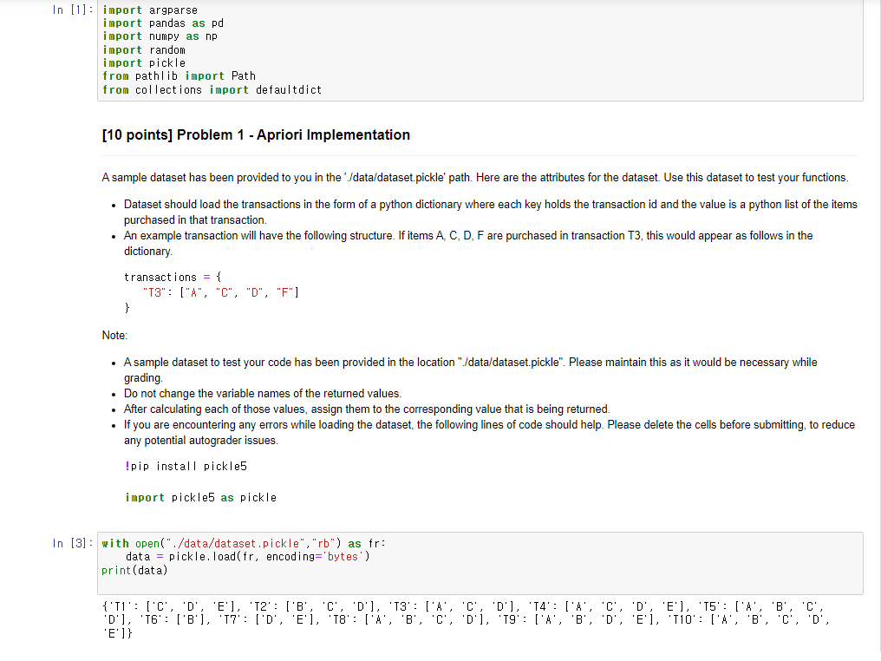Click the 'Note:' label
The height and width of the screenshot is (661, 881).
114,336
